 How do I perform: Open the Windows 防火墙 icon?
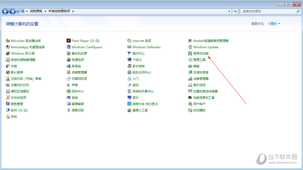pyautogui.click(x=8, y=53)
